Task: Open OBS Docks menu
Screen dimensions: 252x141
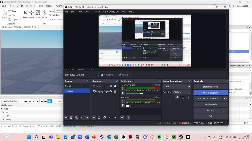Action: click(88, 11)
